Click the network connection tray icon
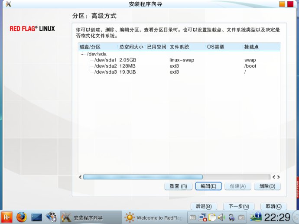This screenshot has height=224, width=299. 202,217
